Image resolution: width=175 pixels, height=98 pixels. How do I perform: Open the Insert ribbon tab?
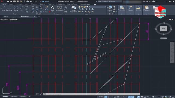11,4
